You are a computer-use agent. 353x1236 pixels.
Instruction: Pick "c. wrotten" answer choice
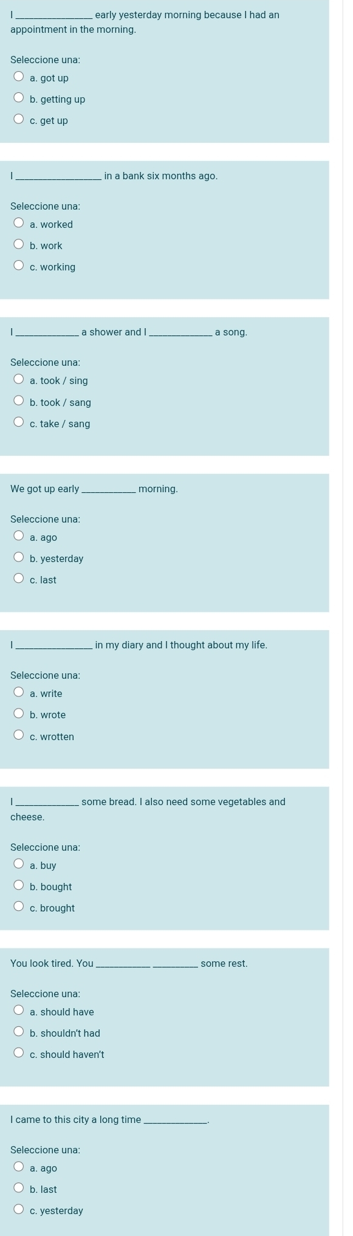[19, 736]
